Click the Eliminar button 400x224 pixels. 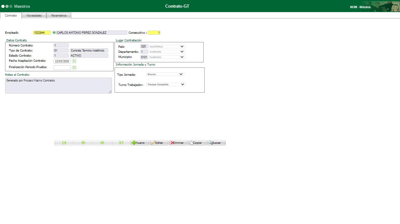(x=178, y=143)
